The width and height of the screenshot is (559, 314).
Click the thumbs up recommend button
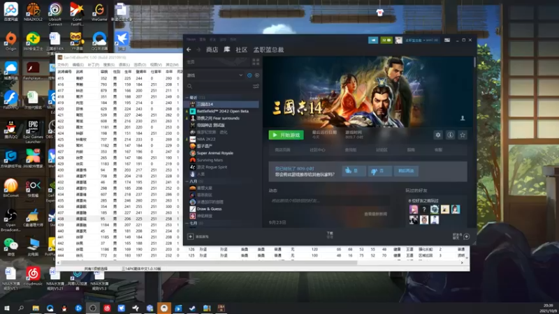point(354,171)
